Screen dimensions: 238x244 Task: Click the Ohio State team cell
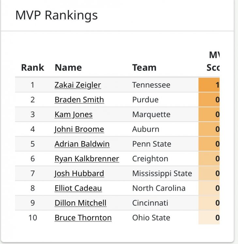click(x=151, y=218)
